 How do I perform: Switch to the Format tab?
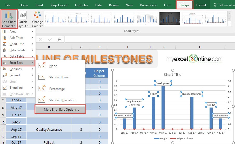(201, 5)
